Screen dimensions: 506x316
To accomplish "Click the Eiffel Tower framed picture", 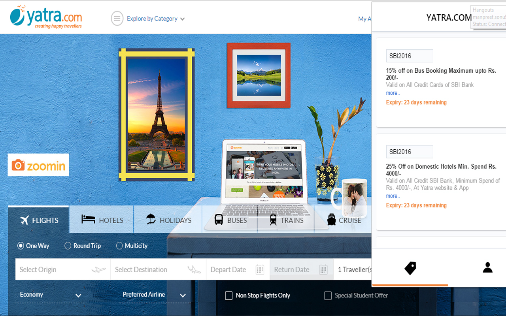I will pos(157,115).
